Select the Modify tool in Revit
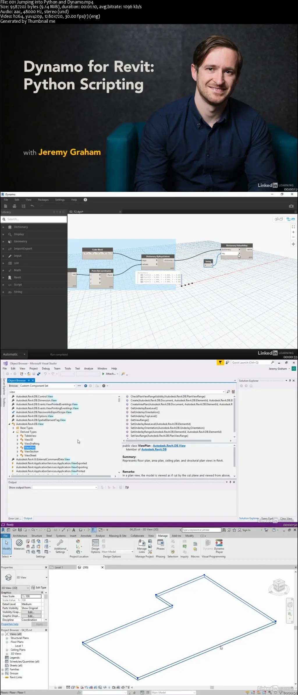This screenshot has height=695, width=298. pyautogui.click(x=6, y=544)
